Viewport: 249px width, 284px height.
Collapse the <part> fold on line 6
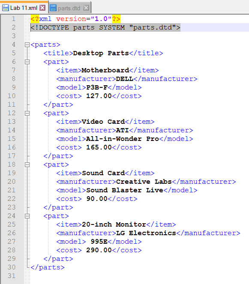pos(27,62)
